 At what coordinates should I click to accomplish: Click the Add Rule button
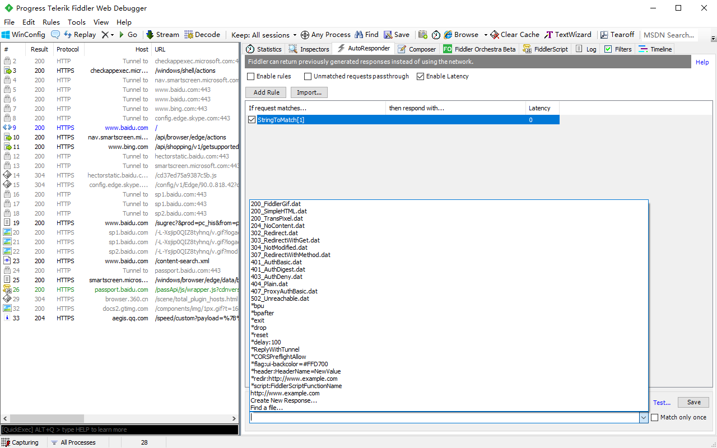click(x=266, y=92)
